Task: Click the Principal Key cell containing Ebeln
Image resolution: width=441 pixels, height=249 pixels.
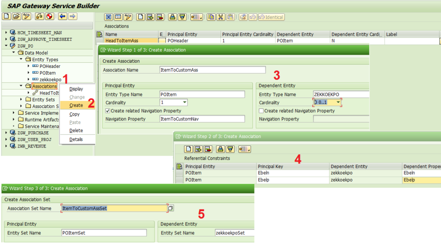Action: point(292,173)
